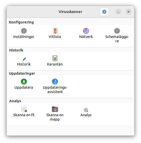Select the Skanna en mapp label
This screenshot has width=141, height=143.
[x=55, y=117]
